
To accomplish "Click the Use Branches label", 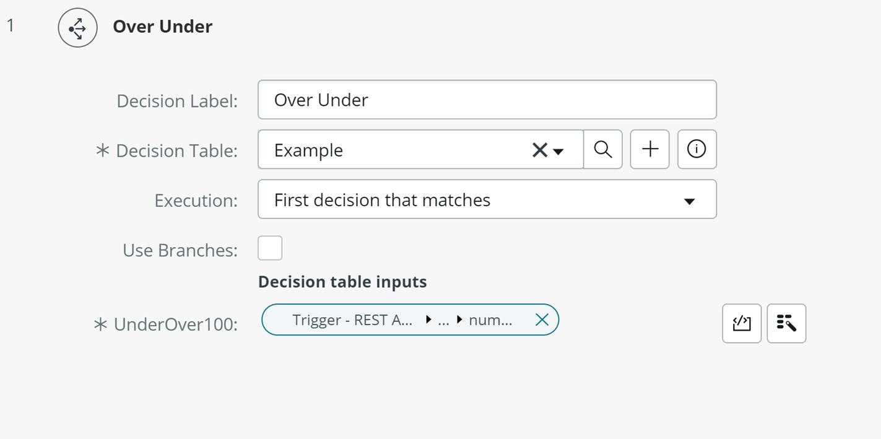I will click(x=180, y=250).
